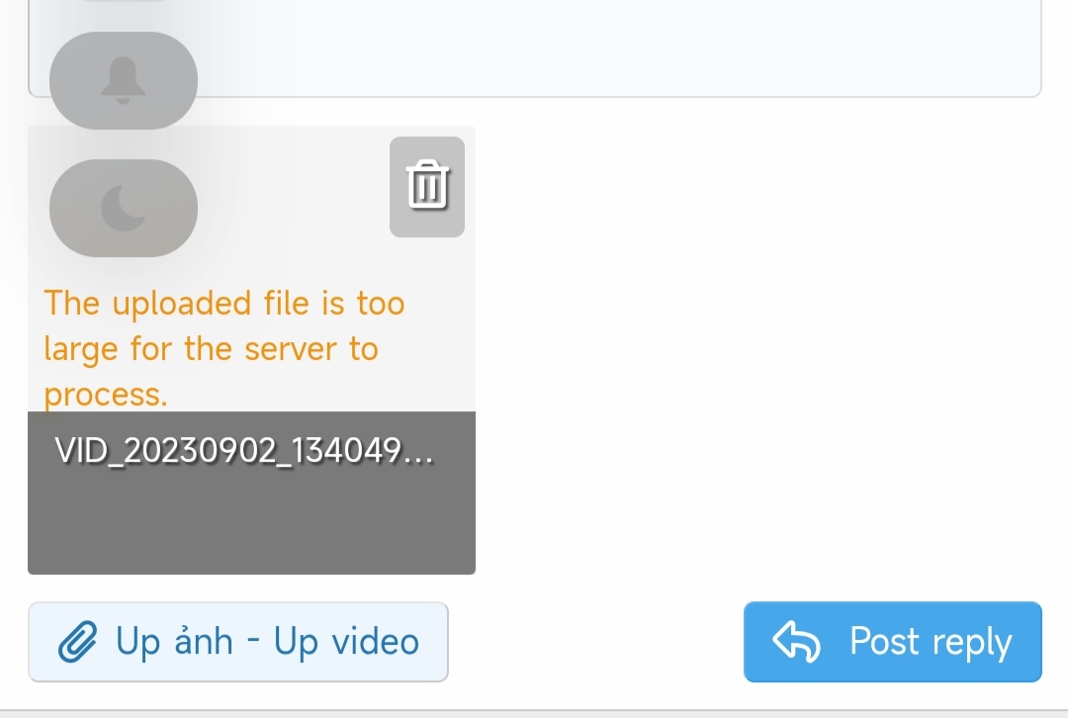Click the gray pill behind the moon icon
The height and width of the screenshot is (718, 1068).
tap(124, 208)
